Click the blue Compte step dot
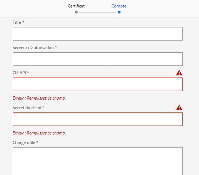The height and width of the screenshot is (175, 199). 119,12
